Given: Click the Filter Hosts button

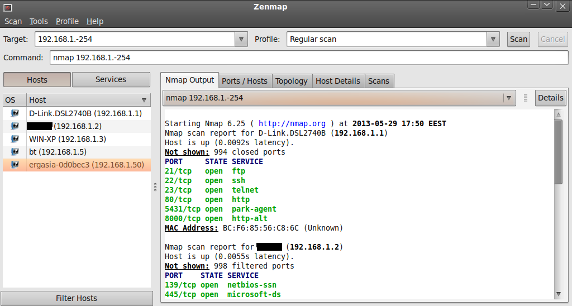Looking at the screenshot, I should 77,298.
